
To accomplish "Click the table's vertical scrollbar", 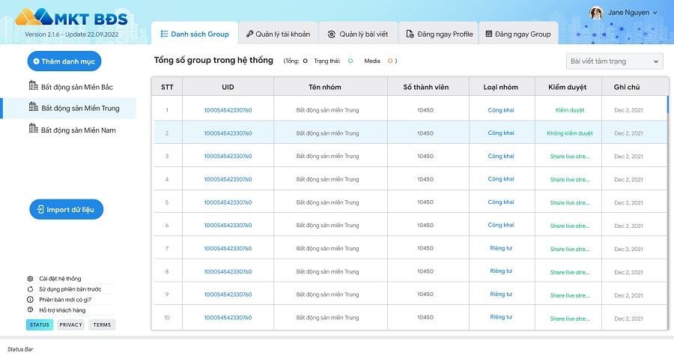I will [x=667, y=105].
